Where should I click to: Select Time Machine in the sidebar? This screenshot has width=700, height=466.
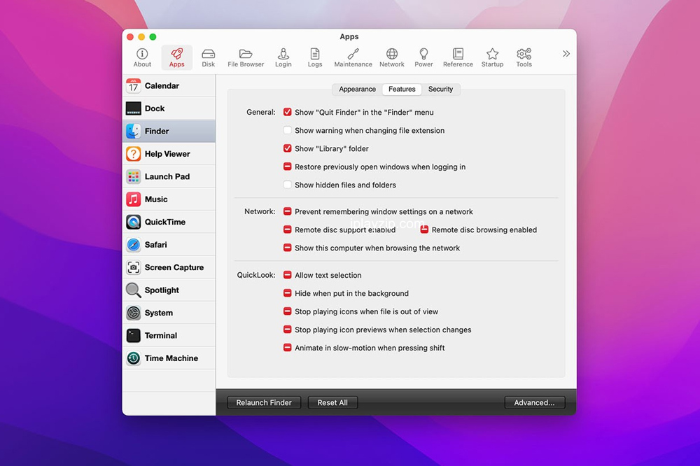[x=169, y=358]
